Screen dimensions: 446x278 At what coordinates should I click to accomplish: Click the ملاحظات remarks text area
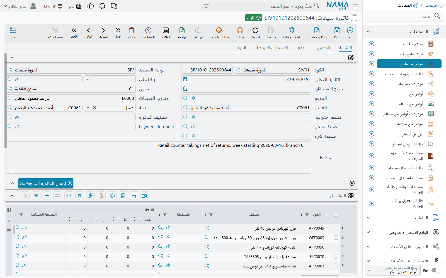tap(158, 158)
